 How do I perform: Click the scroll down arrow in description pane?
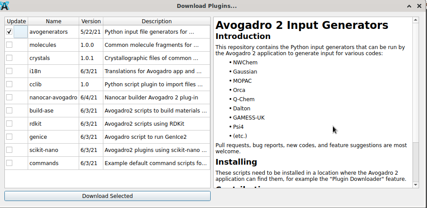coord(416,185)
